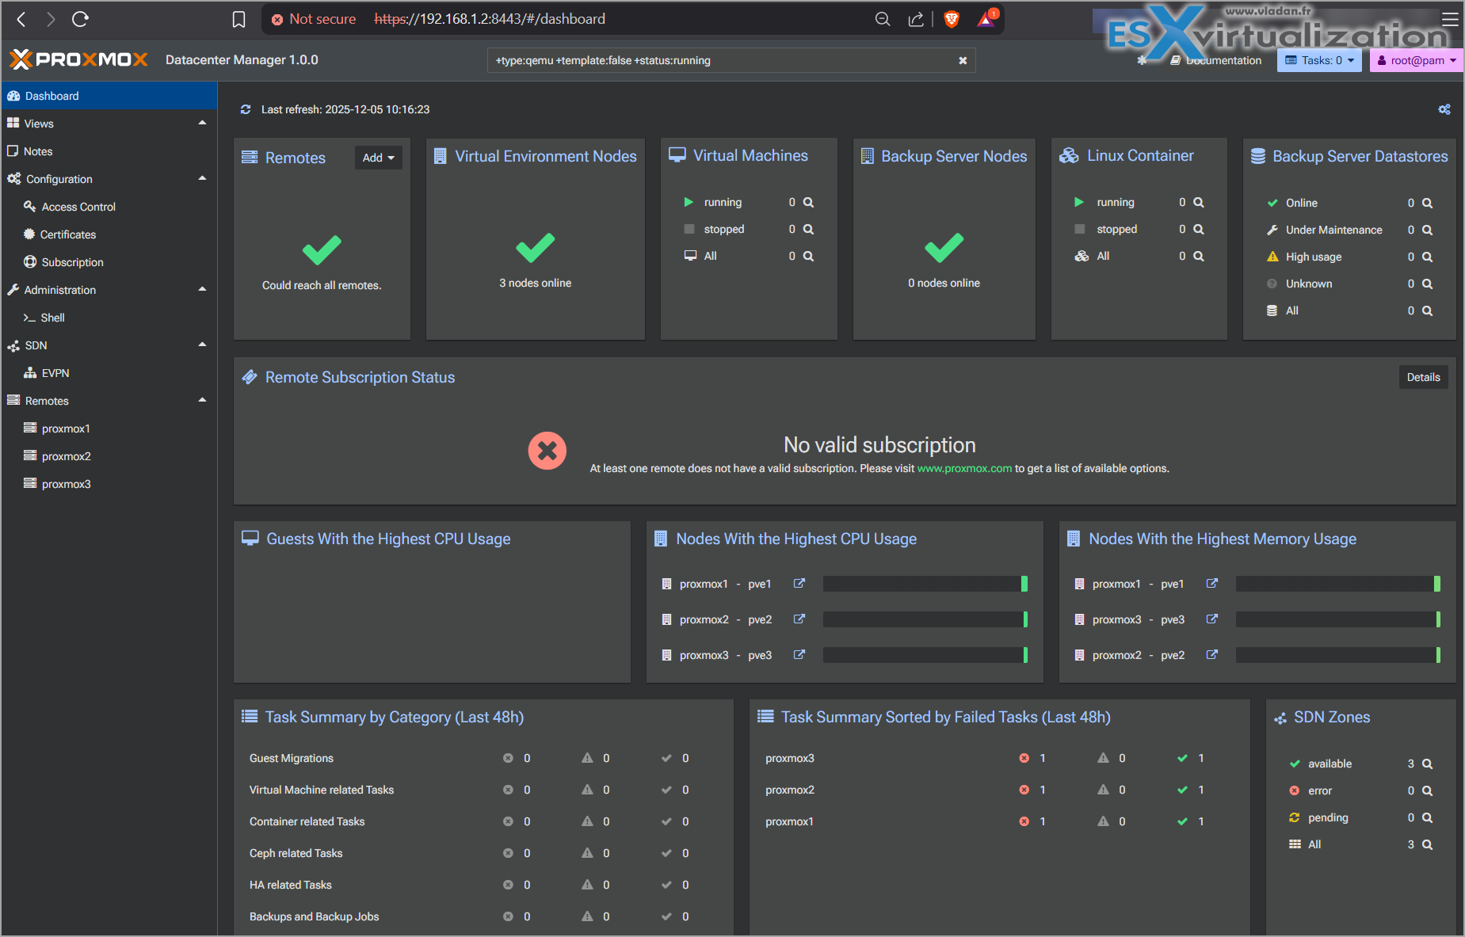Open the Add dropdown in Remotes panel
Image resolution: width=1465 pixels, height=937 pixels.
pos(378,158)
